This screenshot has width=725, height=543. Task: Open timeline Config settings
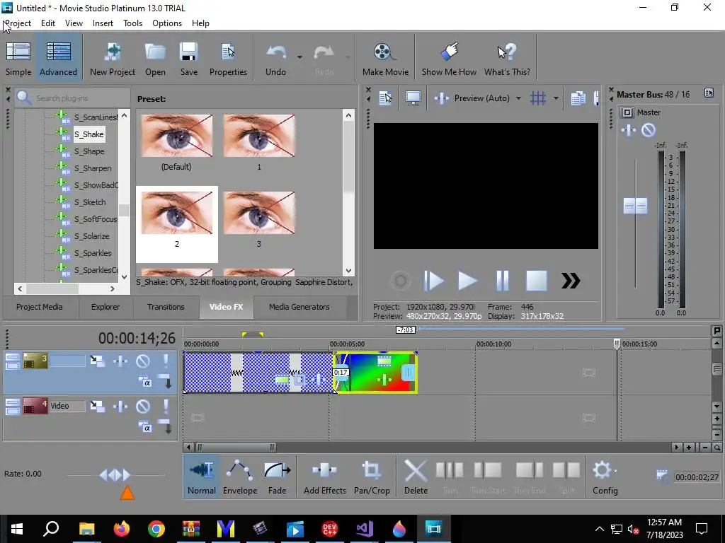click(x=605, y=478)
